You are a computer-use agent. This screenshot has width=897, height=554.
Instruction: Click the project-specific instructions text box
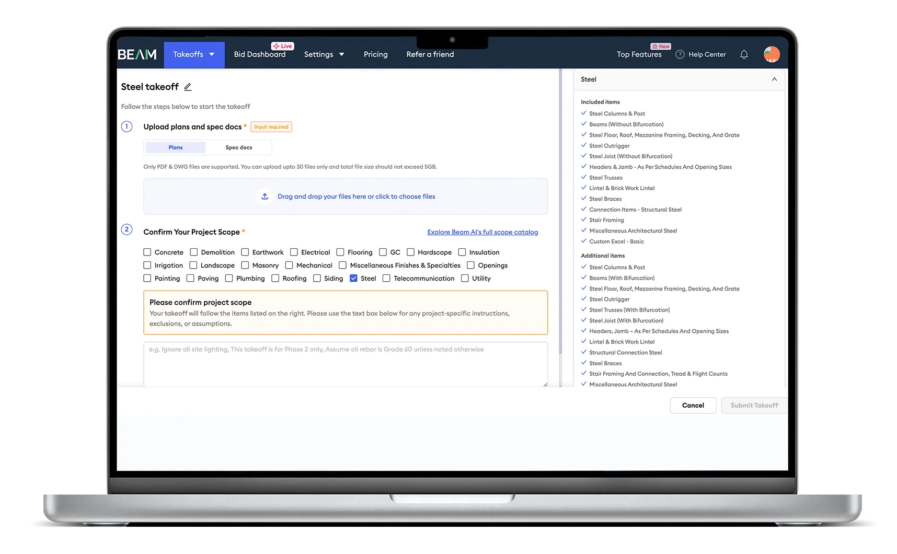(346, 364)
